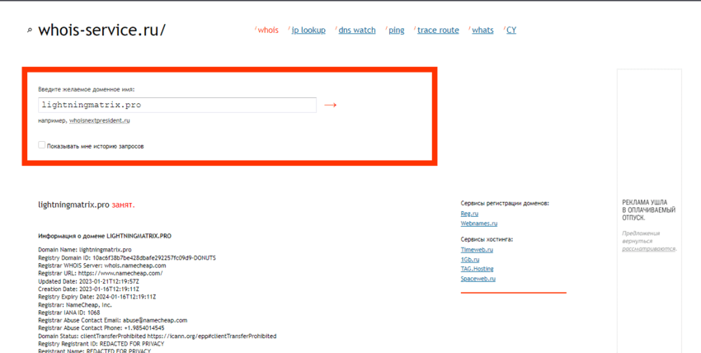The image size is (701, 353).
Task: Open the whois-service.ru/ home logo
Action: pyautogui.click(x=103, y=30)
